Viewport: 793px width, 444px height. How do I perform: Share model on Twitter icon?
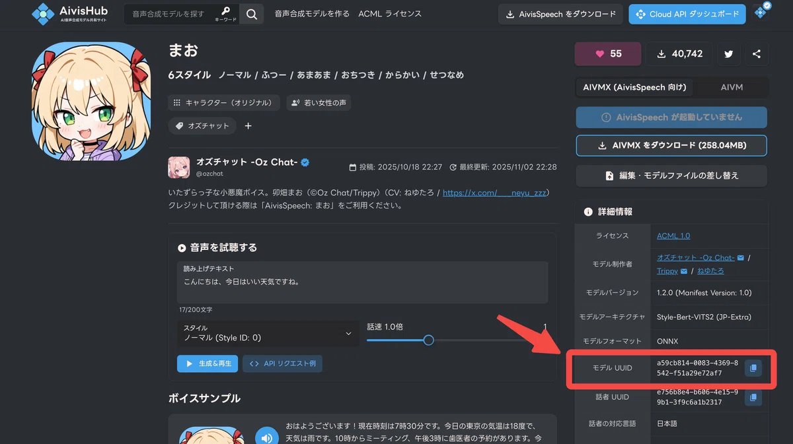(728, 54)
